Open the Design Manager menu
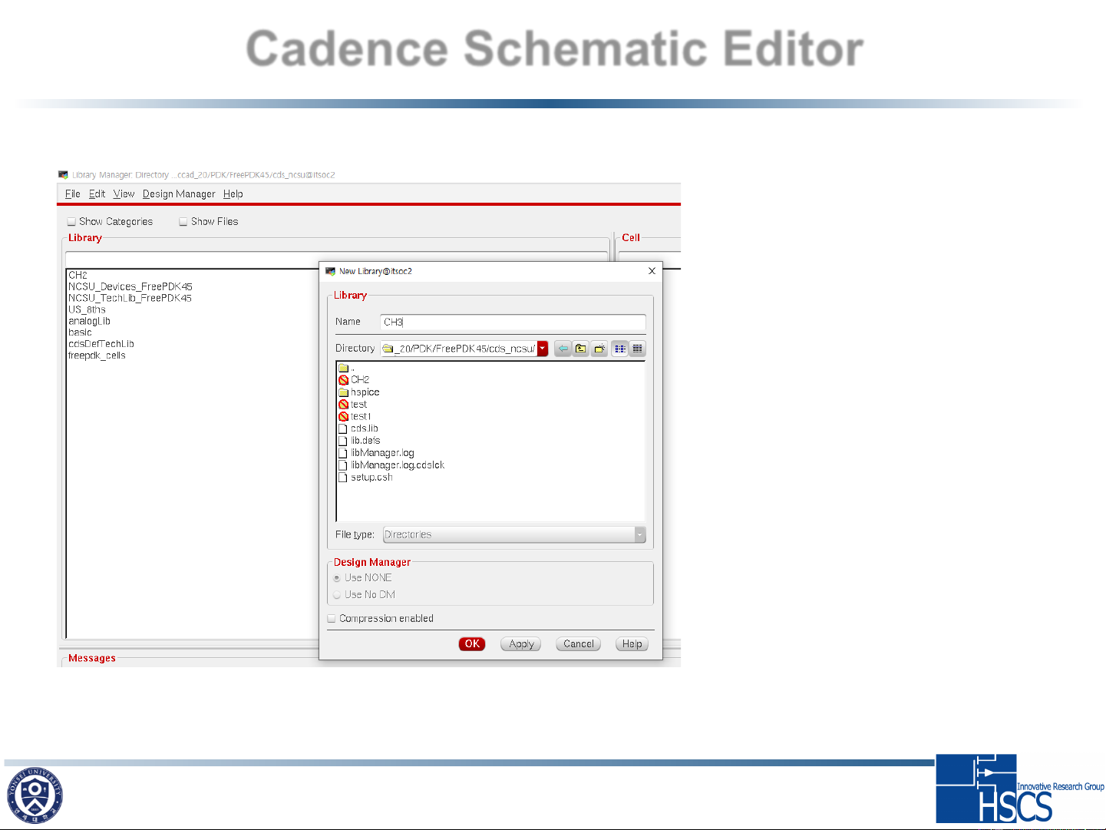 [x=179, y=194]
